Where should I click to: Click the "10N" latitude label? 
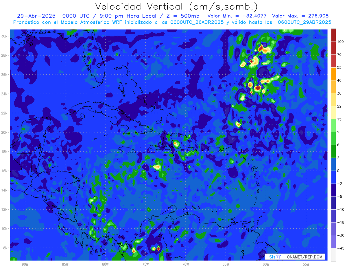coord(5,229)
